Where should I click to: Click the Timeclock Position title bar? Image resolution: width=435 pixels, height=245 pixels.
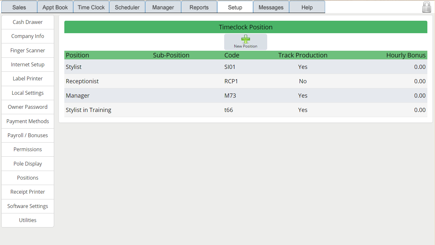(246, 27)
